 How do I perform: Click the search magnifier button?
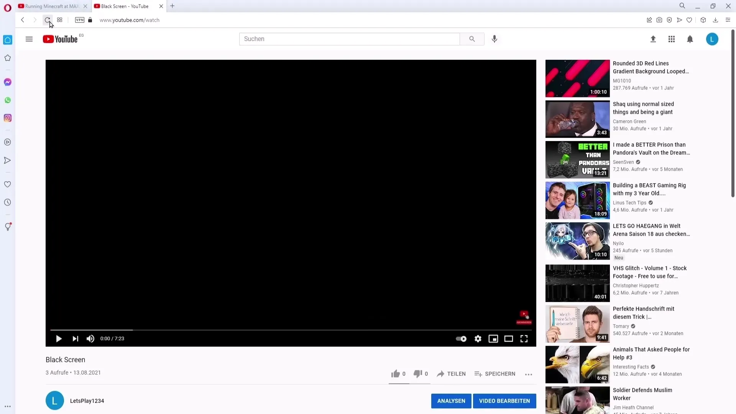[472, 39]
